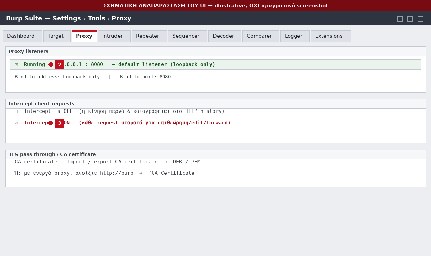Select the Comparer tab

tap(261, 36)
